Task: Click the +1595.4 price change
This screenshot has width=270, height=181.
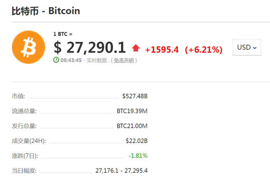Action: pyautogui.click(x=162, y=49)
